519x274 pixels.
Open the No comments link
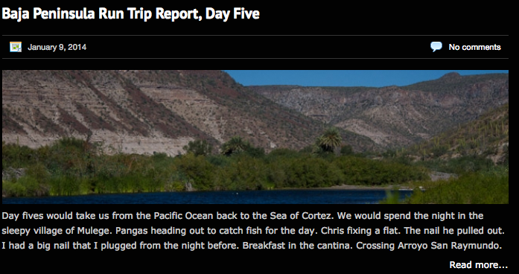[474, 47]
